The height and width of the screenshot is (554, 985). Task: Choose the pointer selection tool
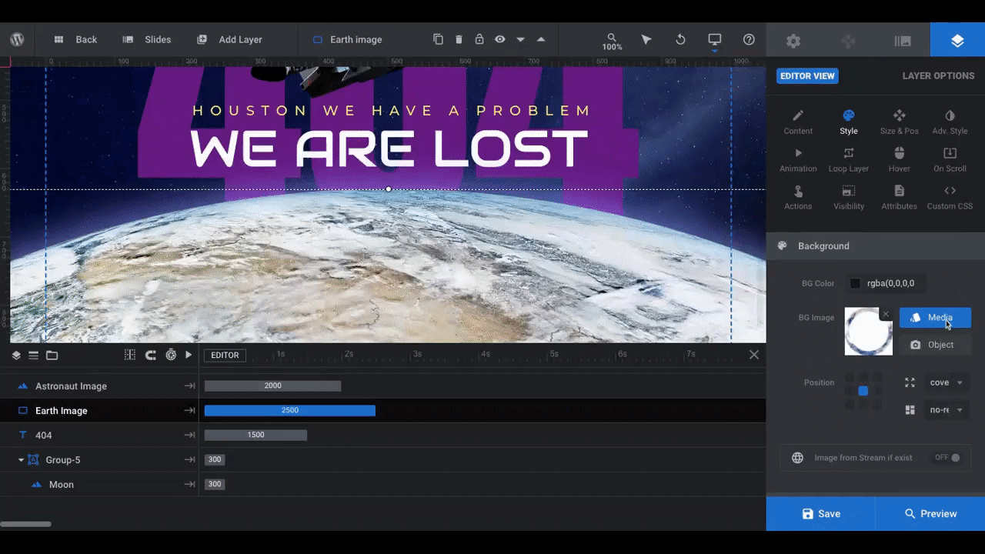[x=646, y=39]
